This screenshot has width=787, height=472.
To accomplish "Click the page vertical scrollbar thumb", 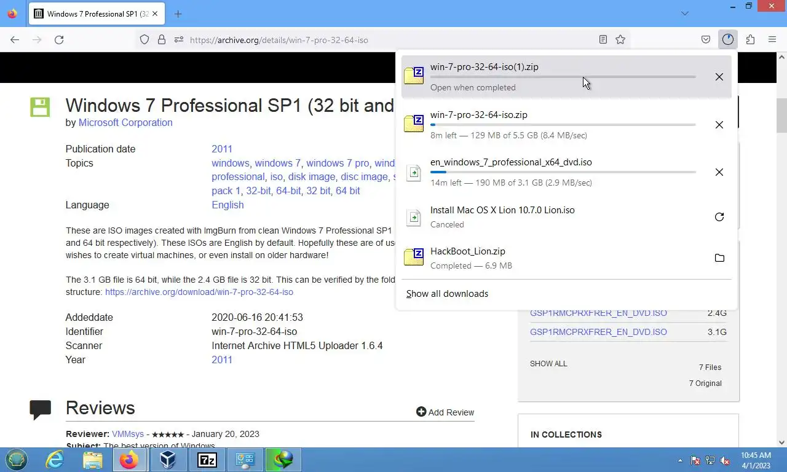I will point(781,116).
